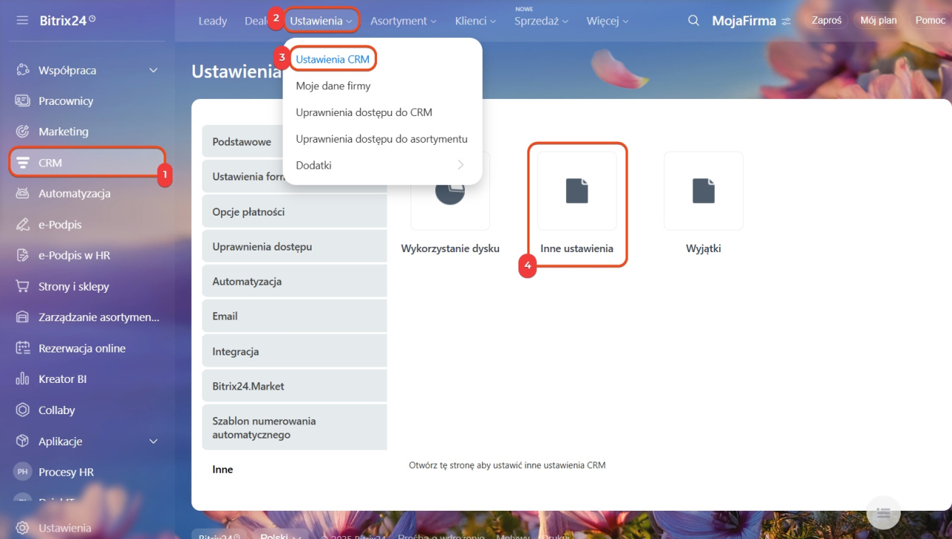Screen dimensions: 952x539
Task: Click the Kreator BI chart icon
Action: coord(22,379)
